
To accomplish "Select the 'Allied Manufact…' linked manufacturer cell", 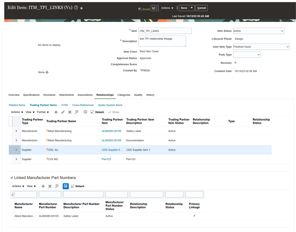I will (x=25, y=216).
